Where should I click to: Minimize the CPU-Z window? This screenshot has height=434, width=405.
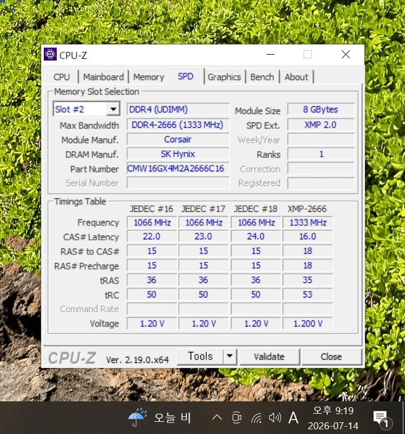click(271, 55)
